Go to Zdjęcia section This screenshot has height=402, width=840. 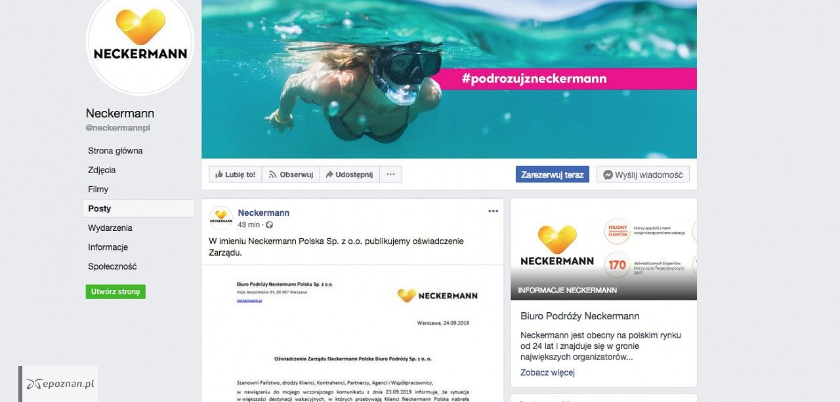(x=102, y=170)
